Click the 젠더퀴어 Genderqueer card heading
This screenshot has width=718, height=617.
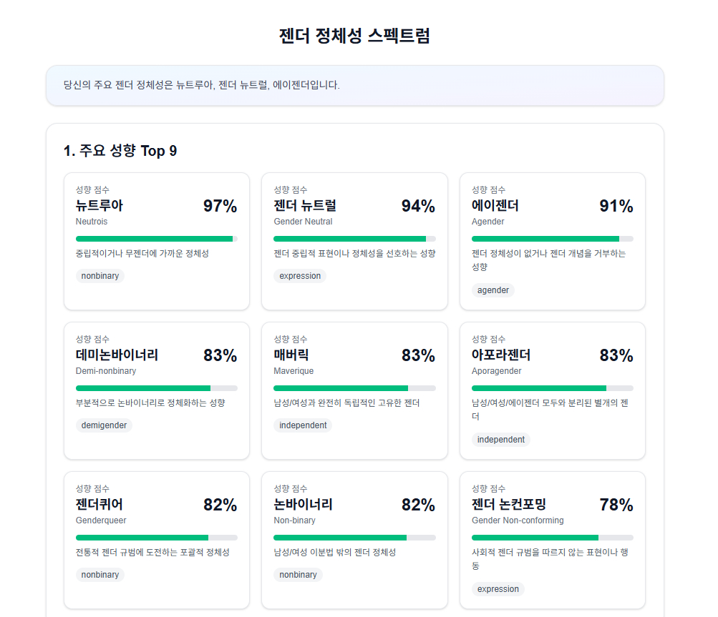pos(101,505)
